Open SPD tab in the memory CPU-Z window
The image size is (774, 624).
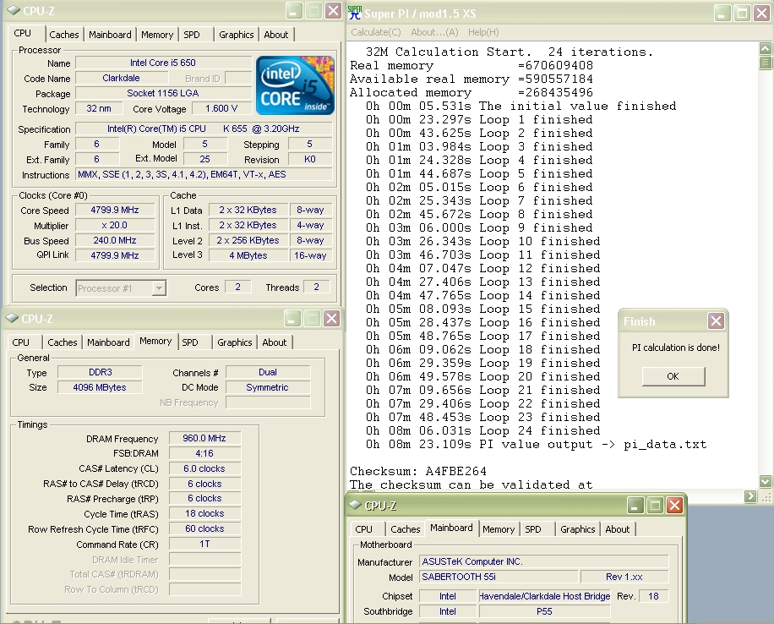tap(190, 342)
